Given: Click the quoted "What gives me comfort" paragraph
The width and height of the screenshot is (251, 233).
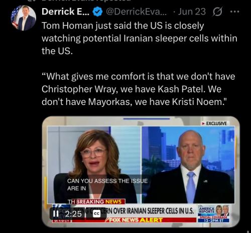Looking at the screenshot, I should tap(138, 89).
